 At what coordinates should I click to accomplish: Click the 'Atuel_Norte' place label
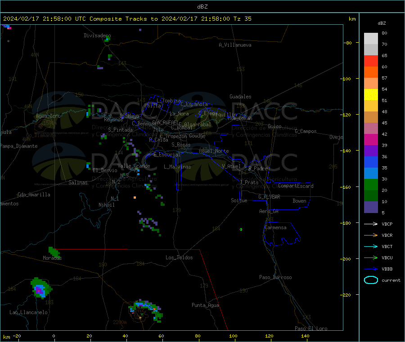[x=214, y=151]
